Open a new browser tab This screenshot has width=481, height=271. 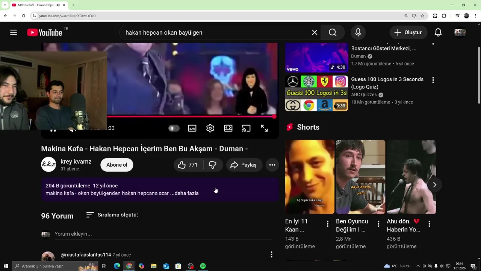click(73, 5)
